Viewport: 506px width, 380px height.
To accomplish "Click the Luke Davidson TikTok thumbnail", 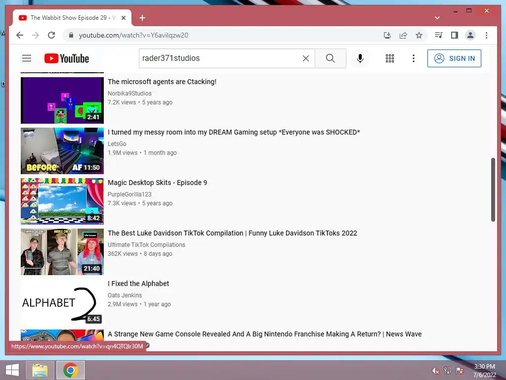I will click(62, 252).
